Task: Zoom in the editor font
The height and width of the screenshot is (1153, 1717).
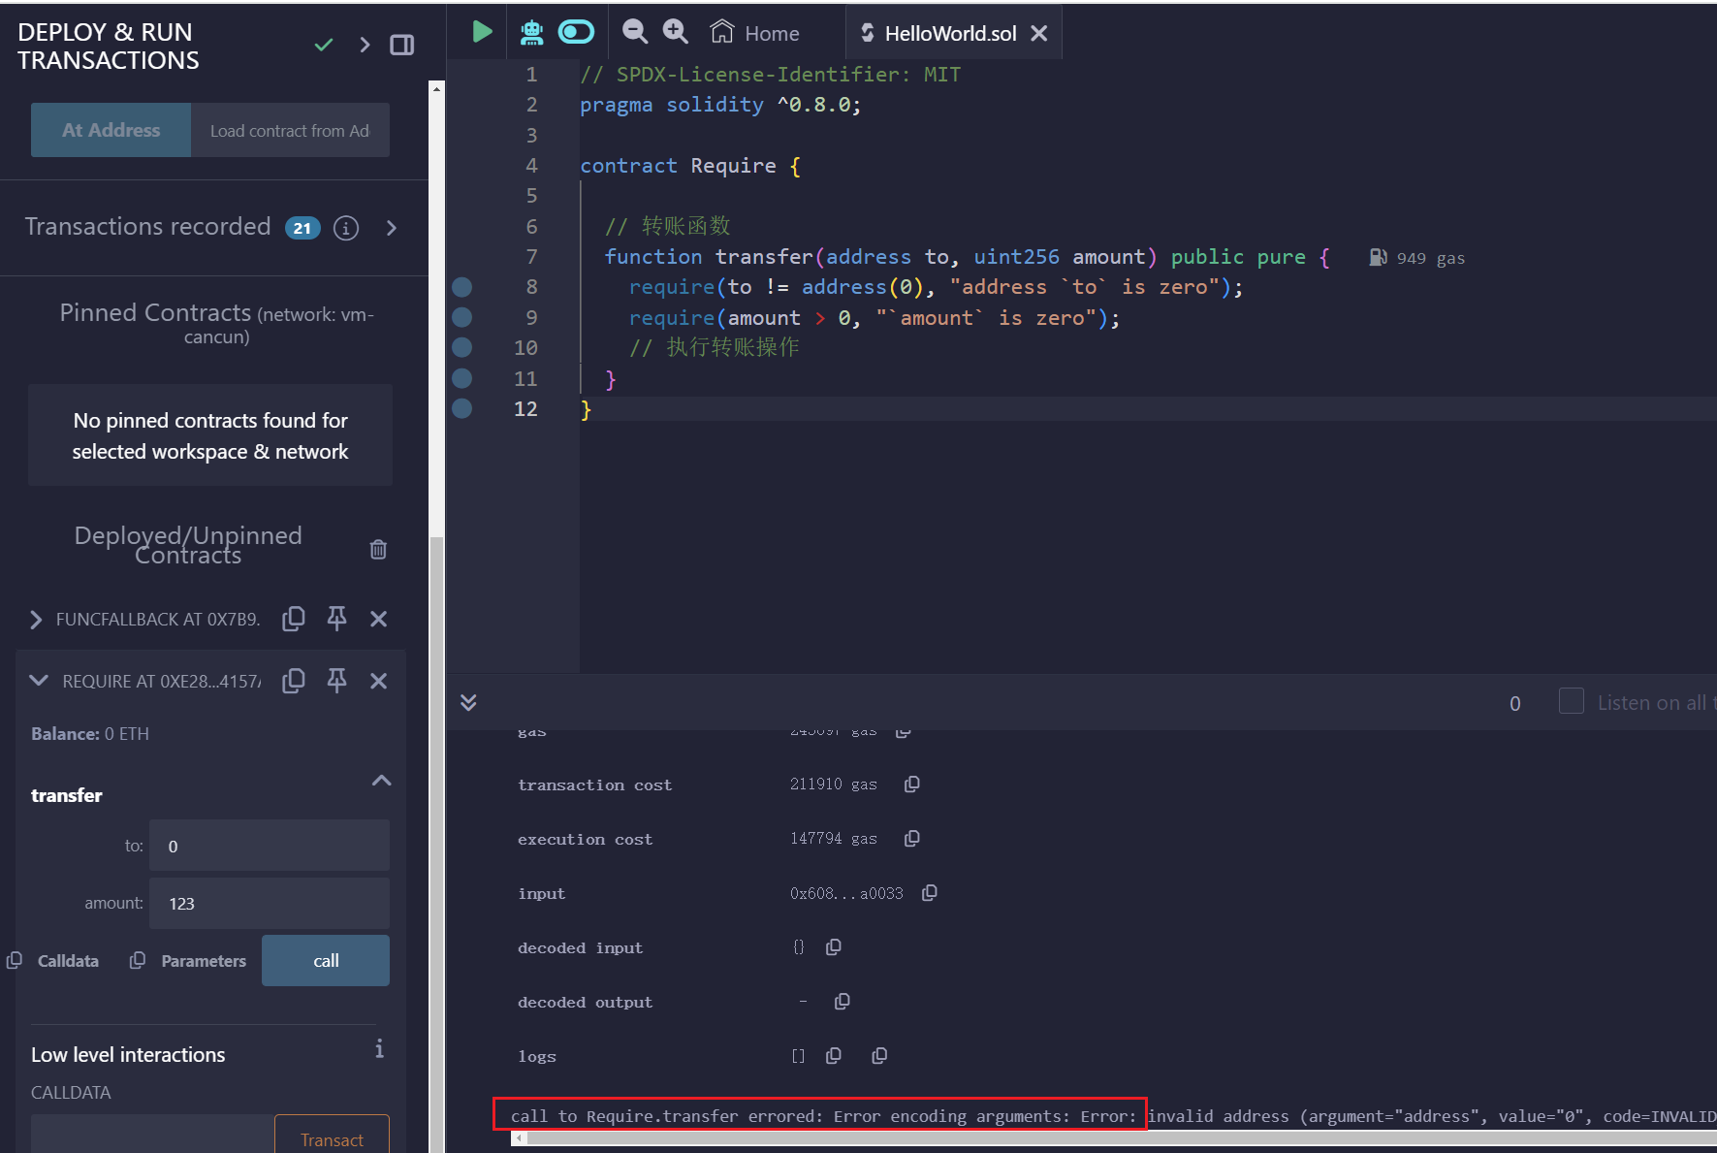Action: coord(675,32)
